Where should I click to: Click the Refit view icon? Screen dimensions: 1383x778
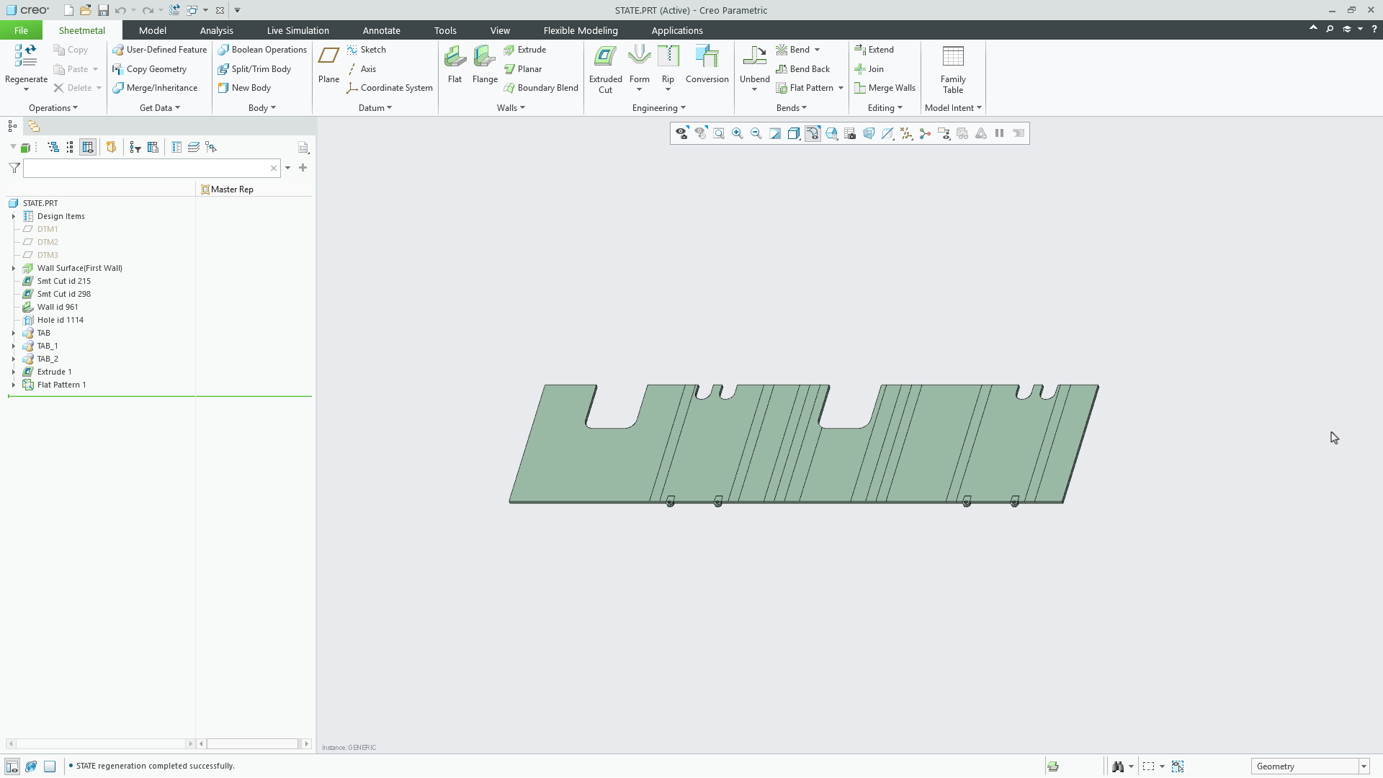[x=718, y=133]
